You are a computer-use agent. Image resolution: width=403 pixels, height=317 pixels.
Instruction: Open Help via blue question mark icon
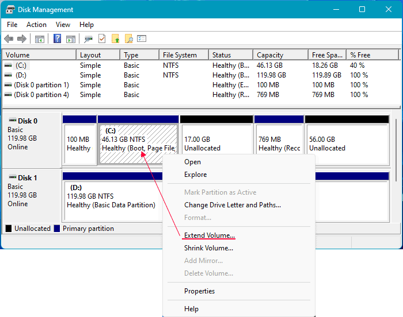(58, 39)
